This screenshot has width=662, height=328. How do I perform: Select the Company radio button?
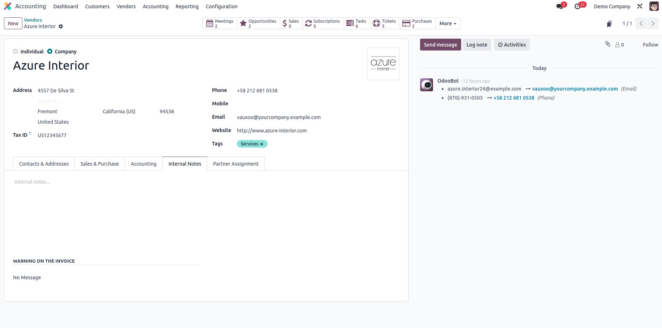(50, 52)
